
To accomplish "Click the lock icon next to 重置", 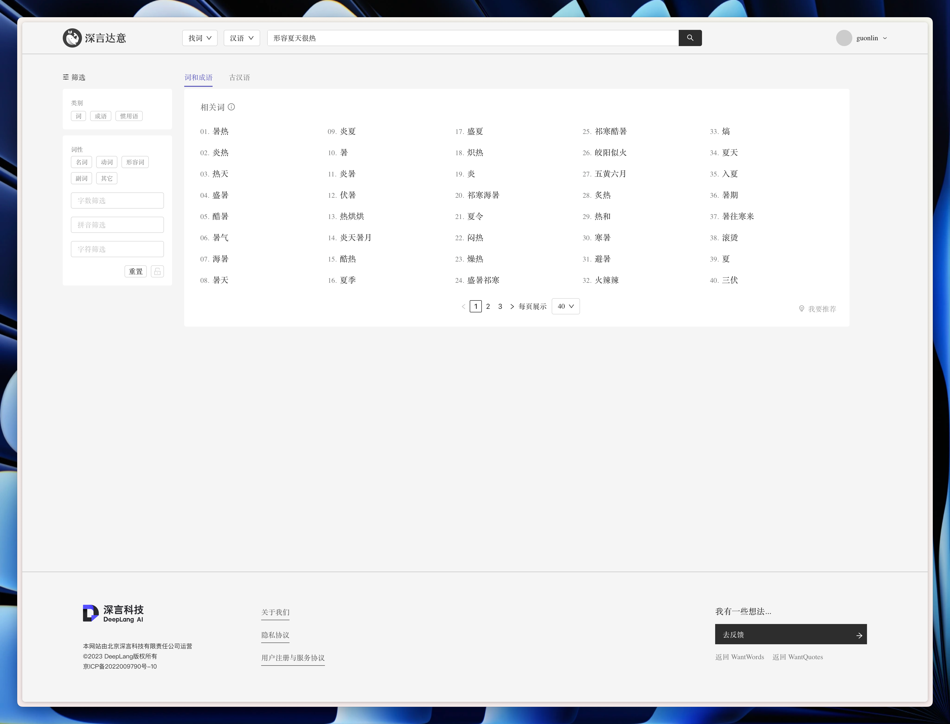I will [157, 271].
